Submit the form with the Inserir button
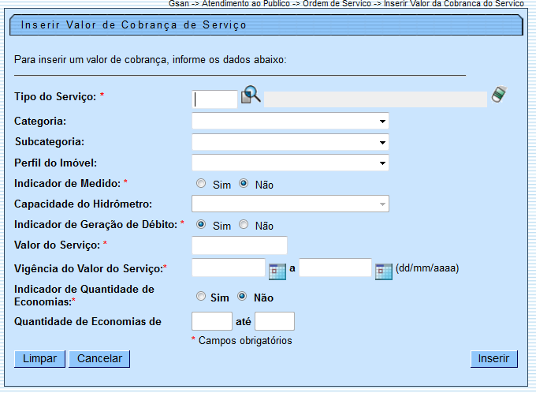This screenshot has height=393, width=536. (493, 359)
